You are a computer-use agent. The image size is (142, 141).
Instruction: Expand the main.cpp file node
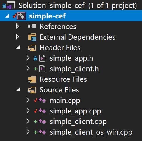point(28,100)
